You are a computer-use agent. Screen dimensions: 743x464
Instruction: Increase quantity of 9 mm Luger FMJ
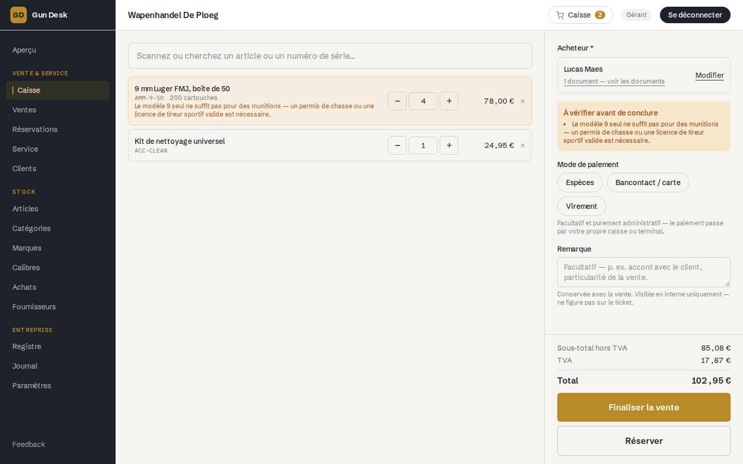(449, 101)
